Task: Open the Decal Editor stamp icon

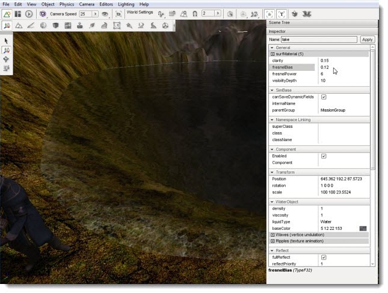Action: click(79, 25)
